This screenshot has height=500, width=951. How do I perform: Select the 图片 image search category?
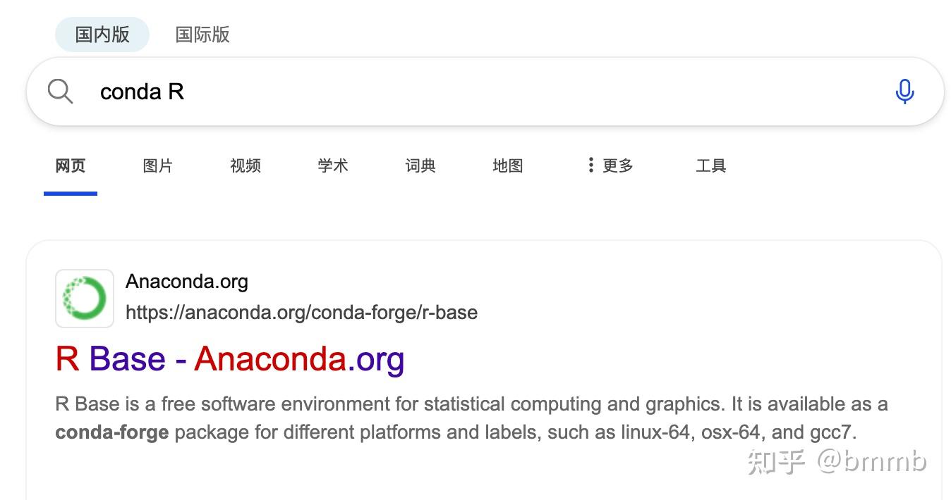(x=157, y=165)
